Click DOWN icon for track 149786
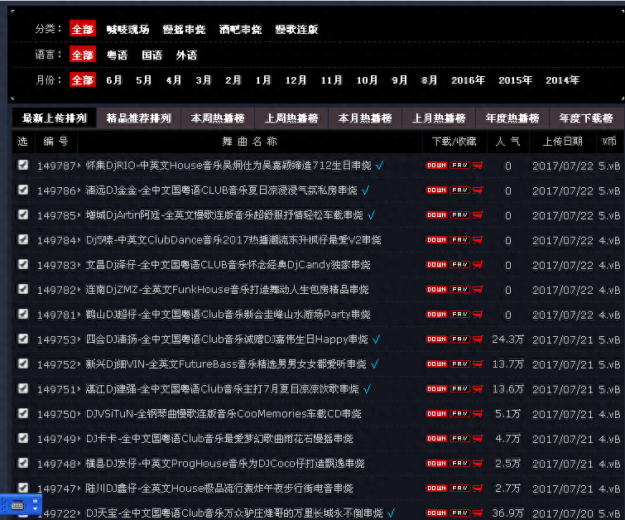 tap(436, 190)
